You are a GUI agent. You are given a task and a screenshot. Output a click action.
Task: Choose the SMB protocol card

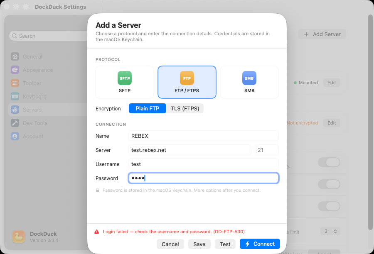(249, 82)
